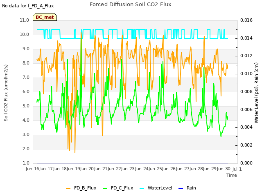Screen dimensions: 262x196
Task: Click the 9.0 left axis value
Action: click(x=26, y=49)
